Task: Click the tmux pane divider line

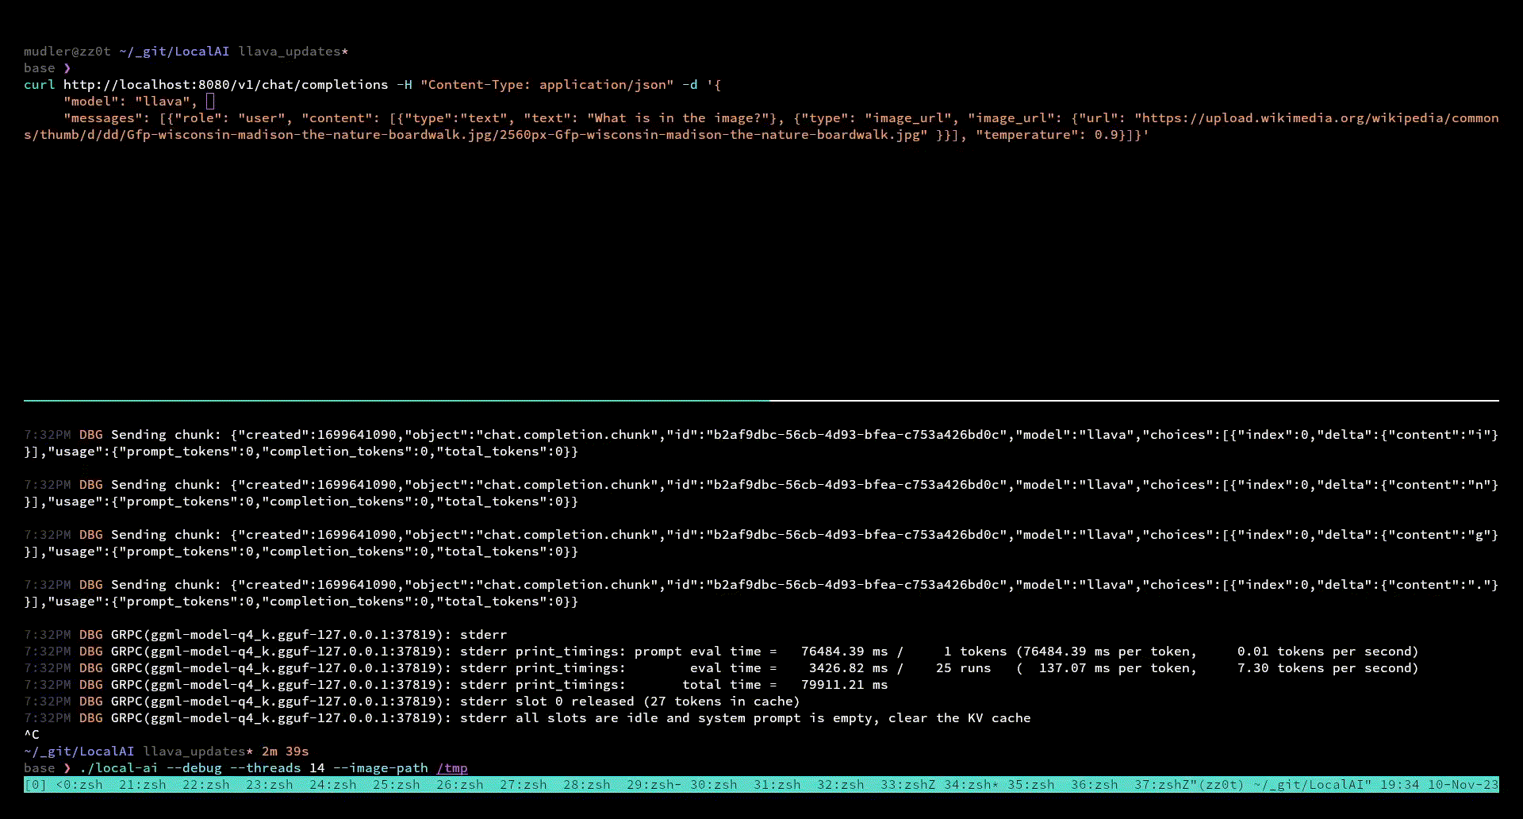Action: pos(761,401)
